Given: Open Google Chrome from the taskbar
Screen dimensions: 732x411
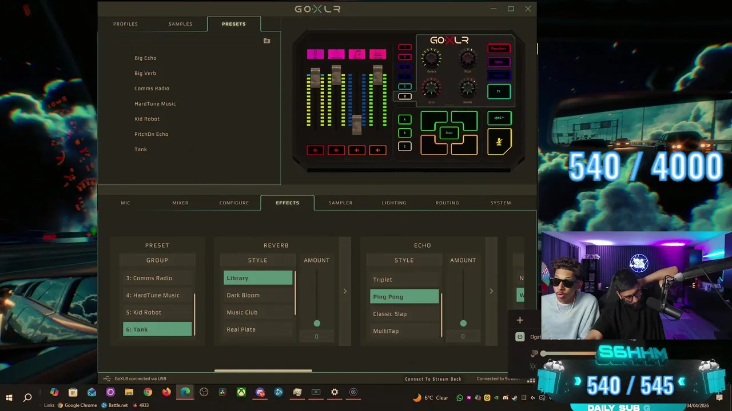Looking at the screenshot, I should click(x=148, y=392).
